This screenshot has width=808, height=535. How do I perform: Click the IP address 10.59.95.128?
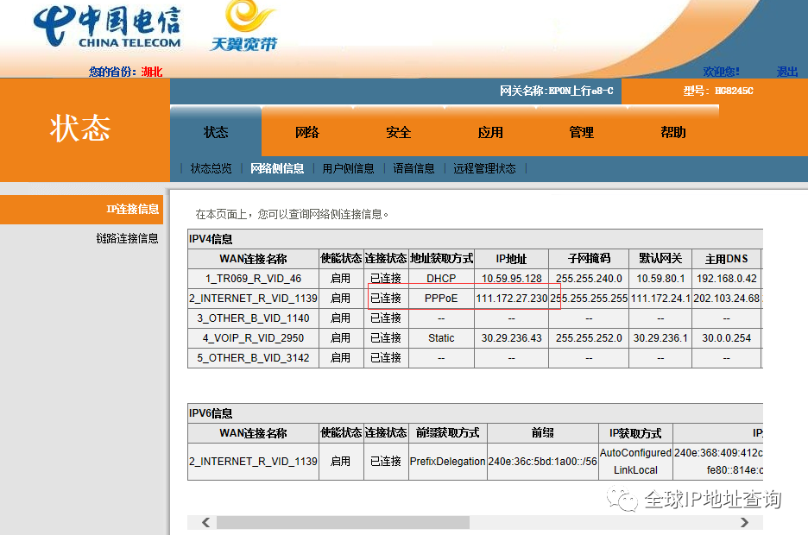(x=511, y=279)
